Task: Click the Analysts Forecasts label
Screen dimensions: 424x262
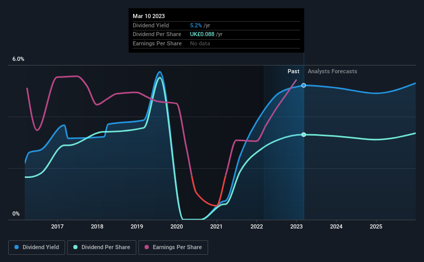Action: [x=333, y=71]
